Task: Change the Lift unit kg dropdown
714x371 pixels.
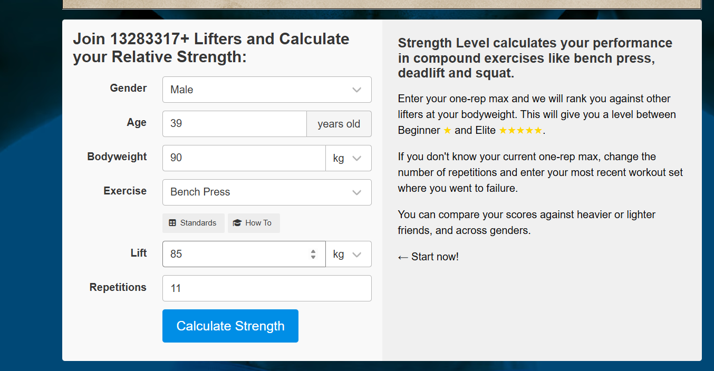Action: [348, 254]
